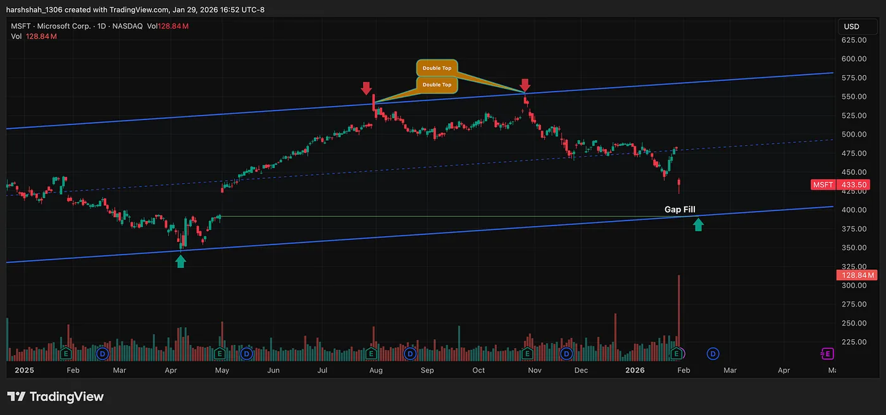The image size is (886, 415).
Task: Click the Aug label on time axis
Action: tap(375, 370)
